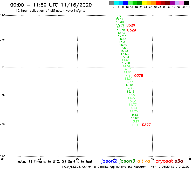Click the 0329 time label beside 15.59
The image size is (192, 169).
point(131,25)
